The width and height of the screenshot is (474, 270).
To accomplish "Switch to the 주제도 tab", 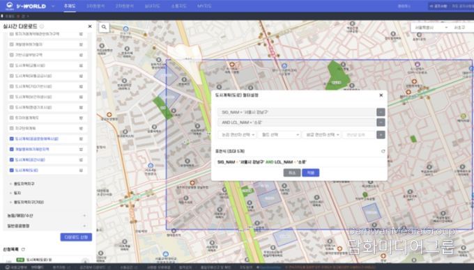I will (70, 6).
